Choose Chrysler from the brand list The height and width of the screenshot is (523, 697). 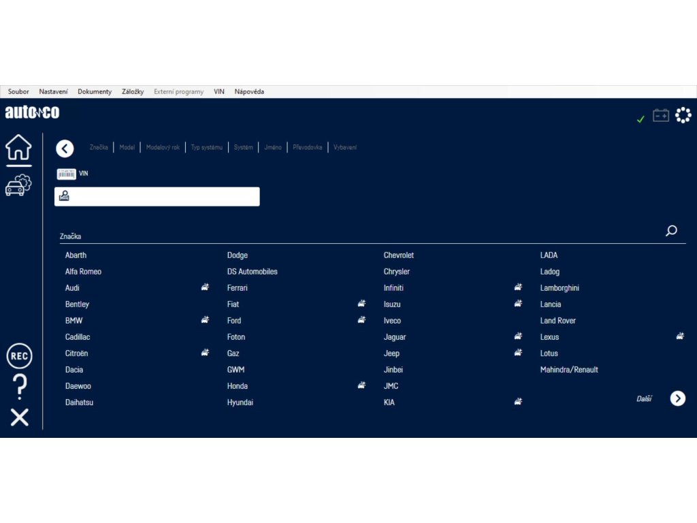coord(397,272)
